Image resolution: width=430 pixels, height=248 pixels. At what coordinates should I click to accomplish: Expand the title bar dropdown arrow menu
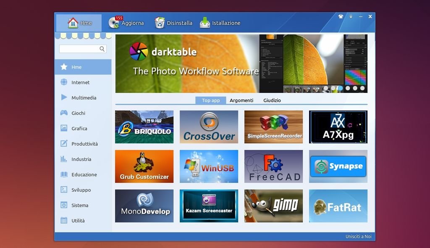pyautogui.click(x=351, y=17)
